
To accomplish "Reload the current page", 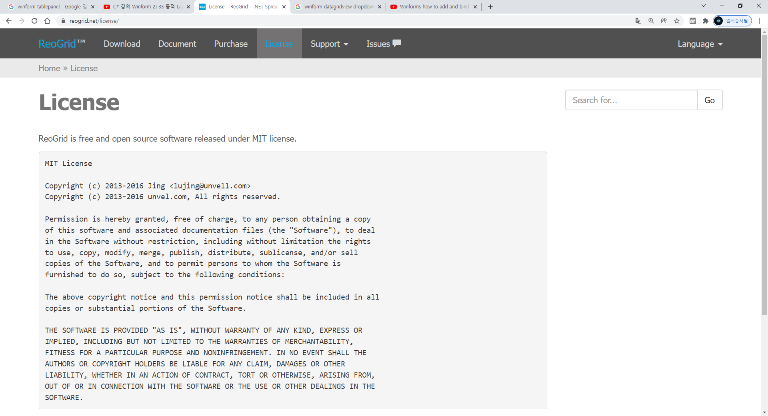I will (x=34, y=21).
